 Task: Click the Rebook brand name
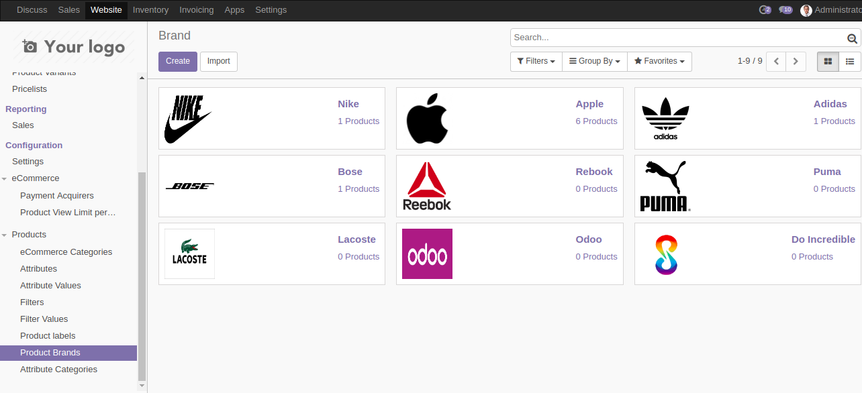coord(594,172)
